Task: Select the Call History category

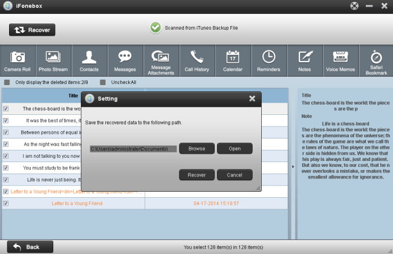Action: [197, 61]
